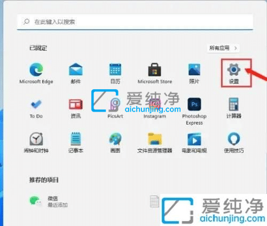Launch the 邮件 Mail app
This screenshot has height=226, width=267.
[76, 73]
